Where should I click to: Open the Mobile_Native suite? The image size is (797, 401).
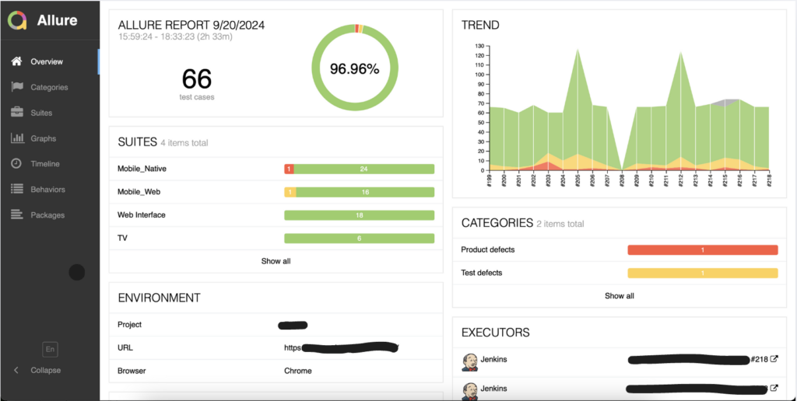142,169
